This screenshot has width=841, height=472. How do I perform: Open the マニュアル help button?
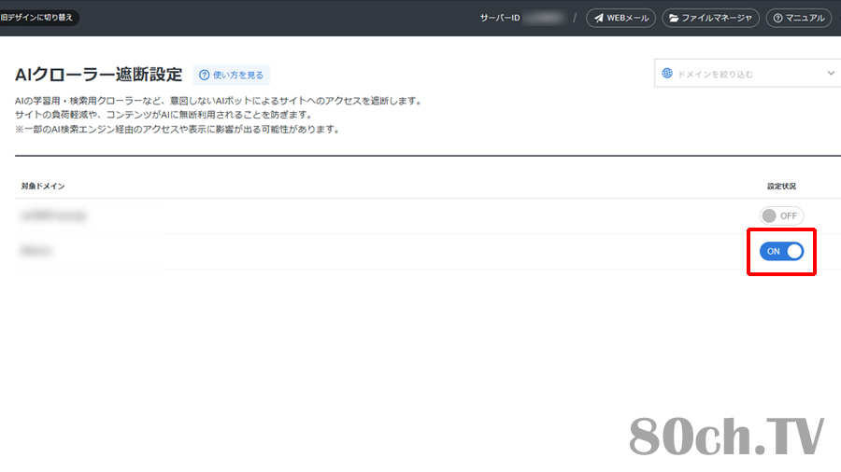click(x=799, y=18)
